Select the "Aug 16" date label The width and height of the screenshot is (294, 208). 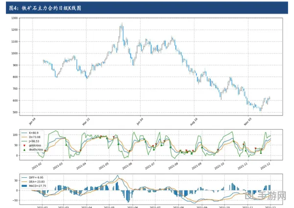point(194,122)
